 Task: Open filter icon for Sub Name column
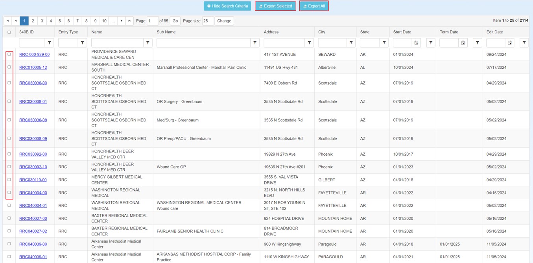(x=255, y=42)
